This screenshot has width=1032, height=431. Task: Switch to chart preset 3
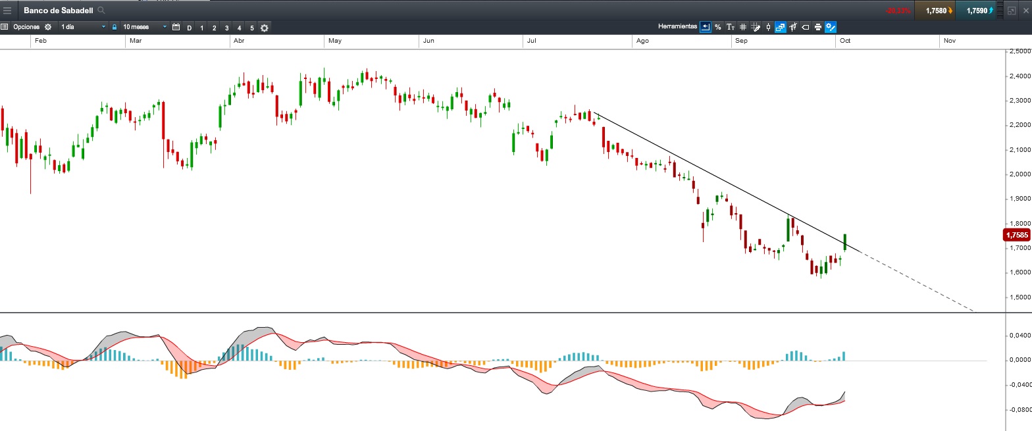(x=226, y=28)
